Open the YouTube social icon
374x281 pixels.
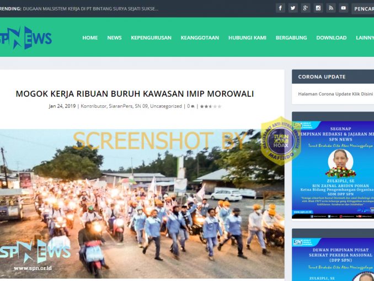click(x=343, y=8)
